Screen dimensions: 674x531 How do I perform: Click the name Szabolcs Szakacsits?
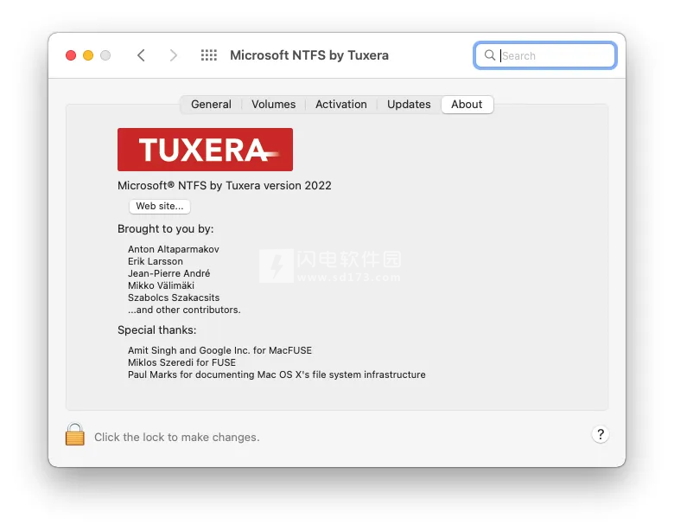[174, 297]
